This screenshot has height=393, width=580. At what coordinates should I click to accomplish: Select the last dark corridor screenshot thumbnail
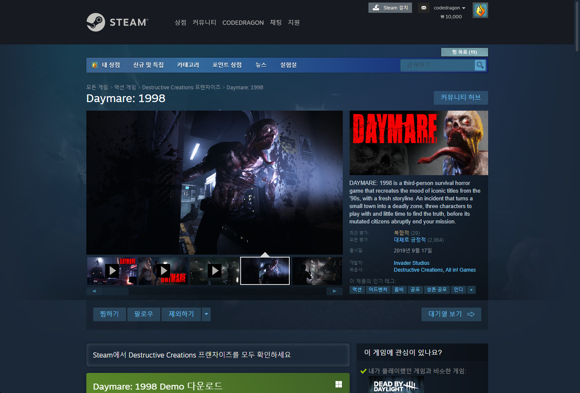click(x=317, y=271)
